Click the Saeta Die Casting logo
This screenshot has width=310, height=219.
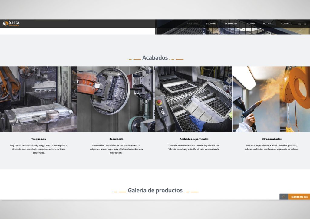pos(11,24)
